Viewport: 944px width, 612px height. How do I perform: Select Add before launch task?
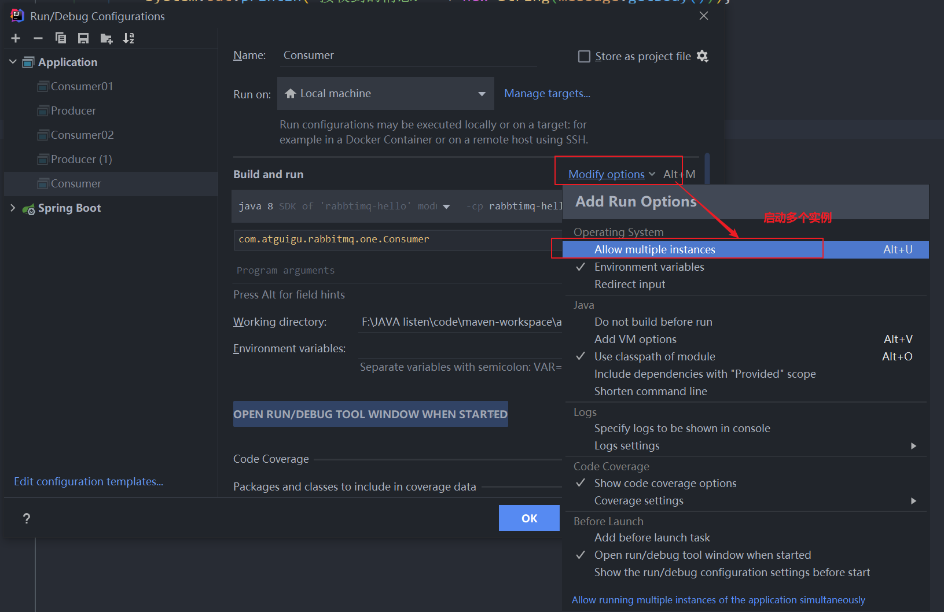(x=745, y=537)
